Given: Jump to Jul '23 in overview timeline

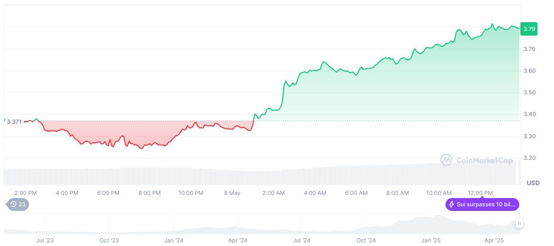Looking at the screenshot, I should click(x=45, y=240).
